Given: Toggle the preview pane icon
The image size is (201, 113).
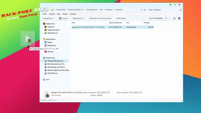Looking at the screenshot, I should (x=174, y=18).
